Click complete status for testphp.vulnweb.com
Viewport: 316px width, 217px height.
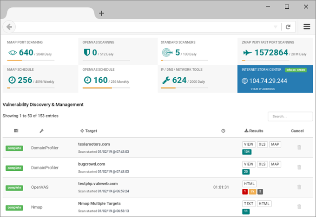click(x=14, y=188)
